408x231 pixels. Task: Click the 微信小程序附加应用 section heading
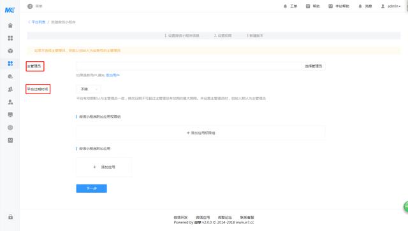(x=95, y=149)
